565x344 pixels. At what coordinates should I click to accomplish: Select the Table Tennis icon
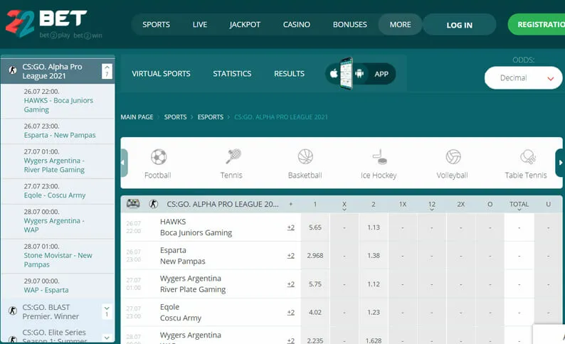click(x=528, y=156)
